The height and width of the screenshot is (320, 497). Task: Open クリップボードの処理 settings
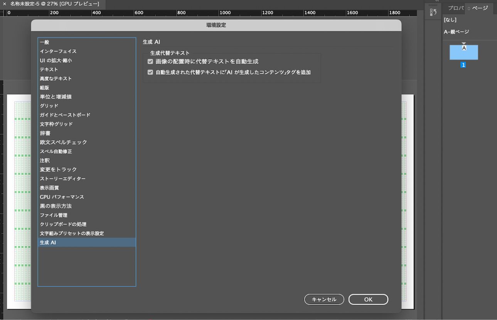coord(63,224)
